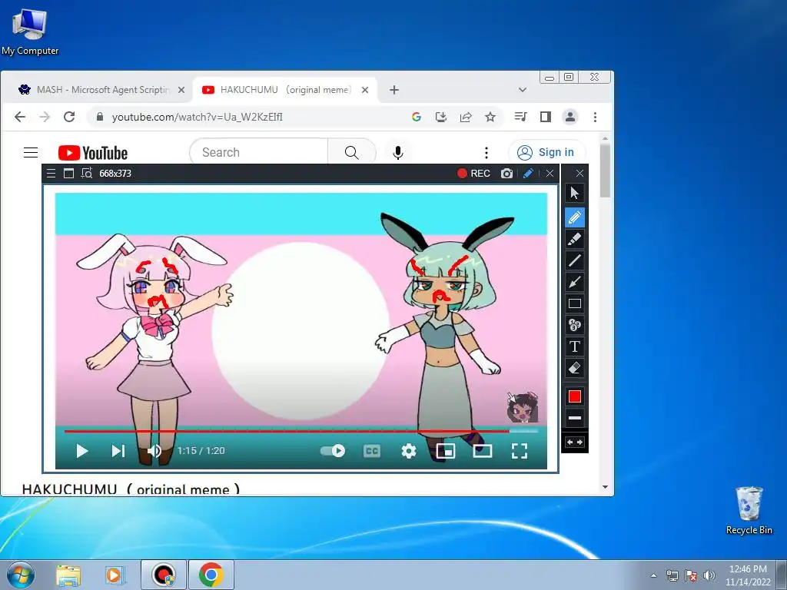The image size is (787, 590).
Task: Install app via the address bar icon
Action: 440,117
